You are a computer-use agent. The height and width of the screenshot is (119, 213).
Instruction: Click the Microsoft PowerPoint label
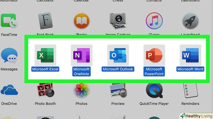(x=154, y=72)
